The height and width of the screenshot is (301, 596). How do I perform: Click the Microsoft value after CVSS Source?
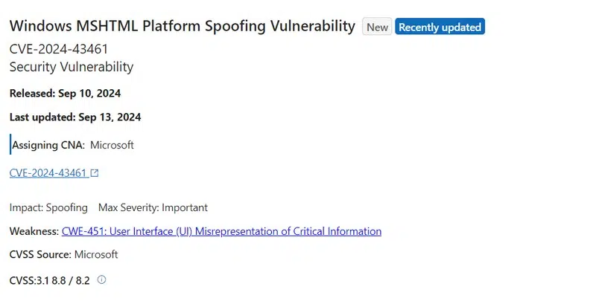pos(96,254)
